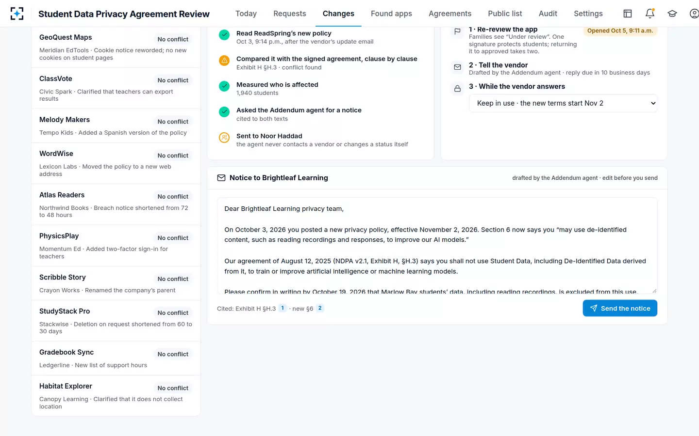Open notifications bell
Screen dimensions: 699x436
point(650,14)
